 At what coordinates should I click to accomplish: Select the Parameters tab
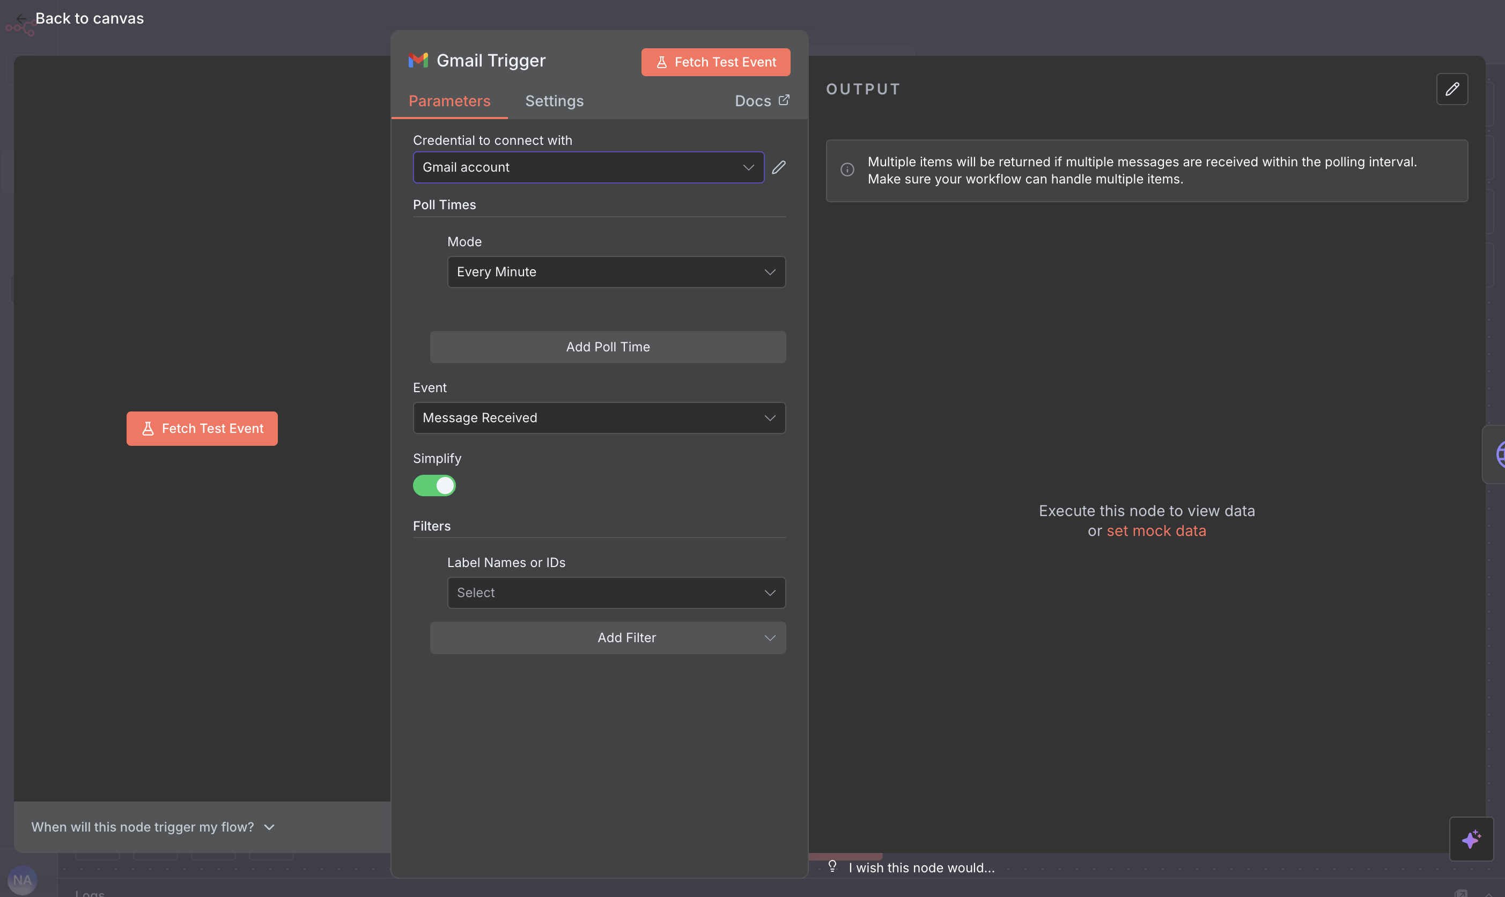pyautogui.click(x=449, y=101)
